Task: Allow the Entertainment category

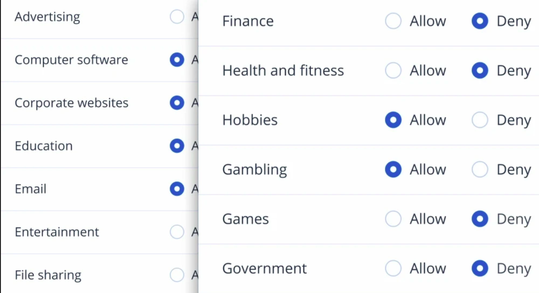Action: click(x=177, y=232)
